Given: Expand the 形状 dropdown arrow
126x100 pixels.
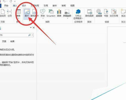Looking at the screenshot, I should tap(43, 18).
